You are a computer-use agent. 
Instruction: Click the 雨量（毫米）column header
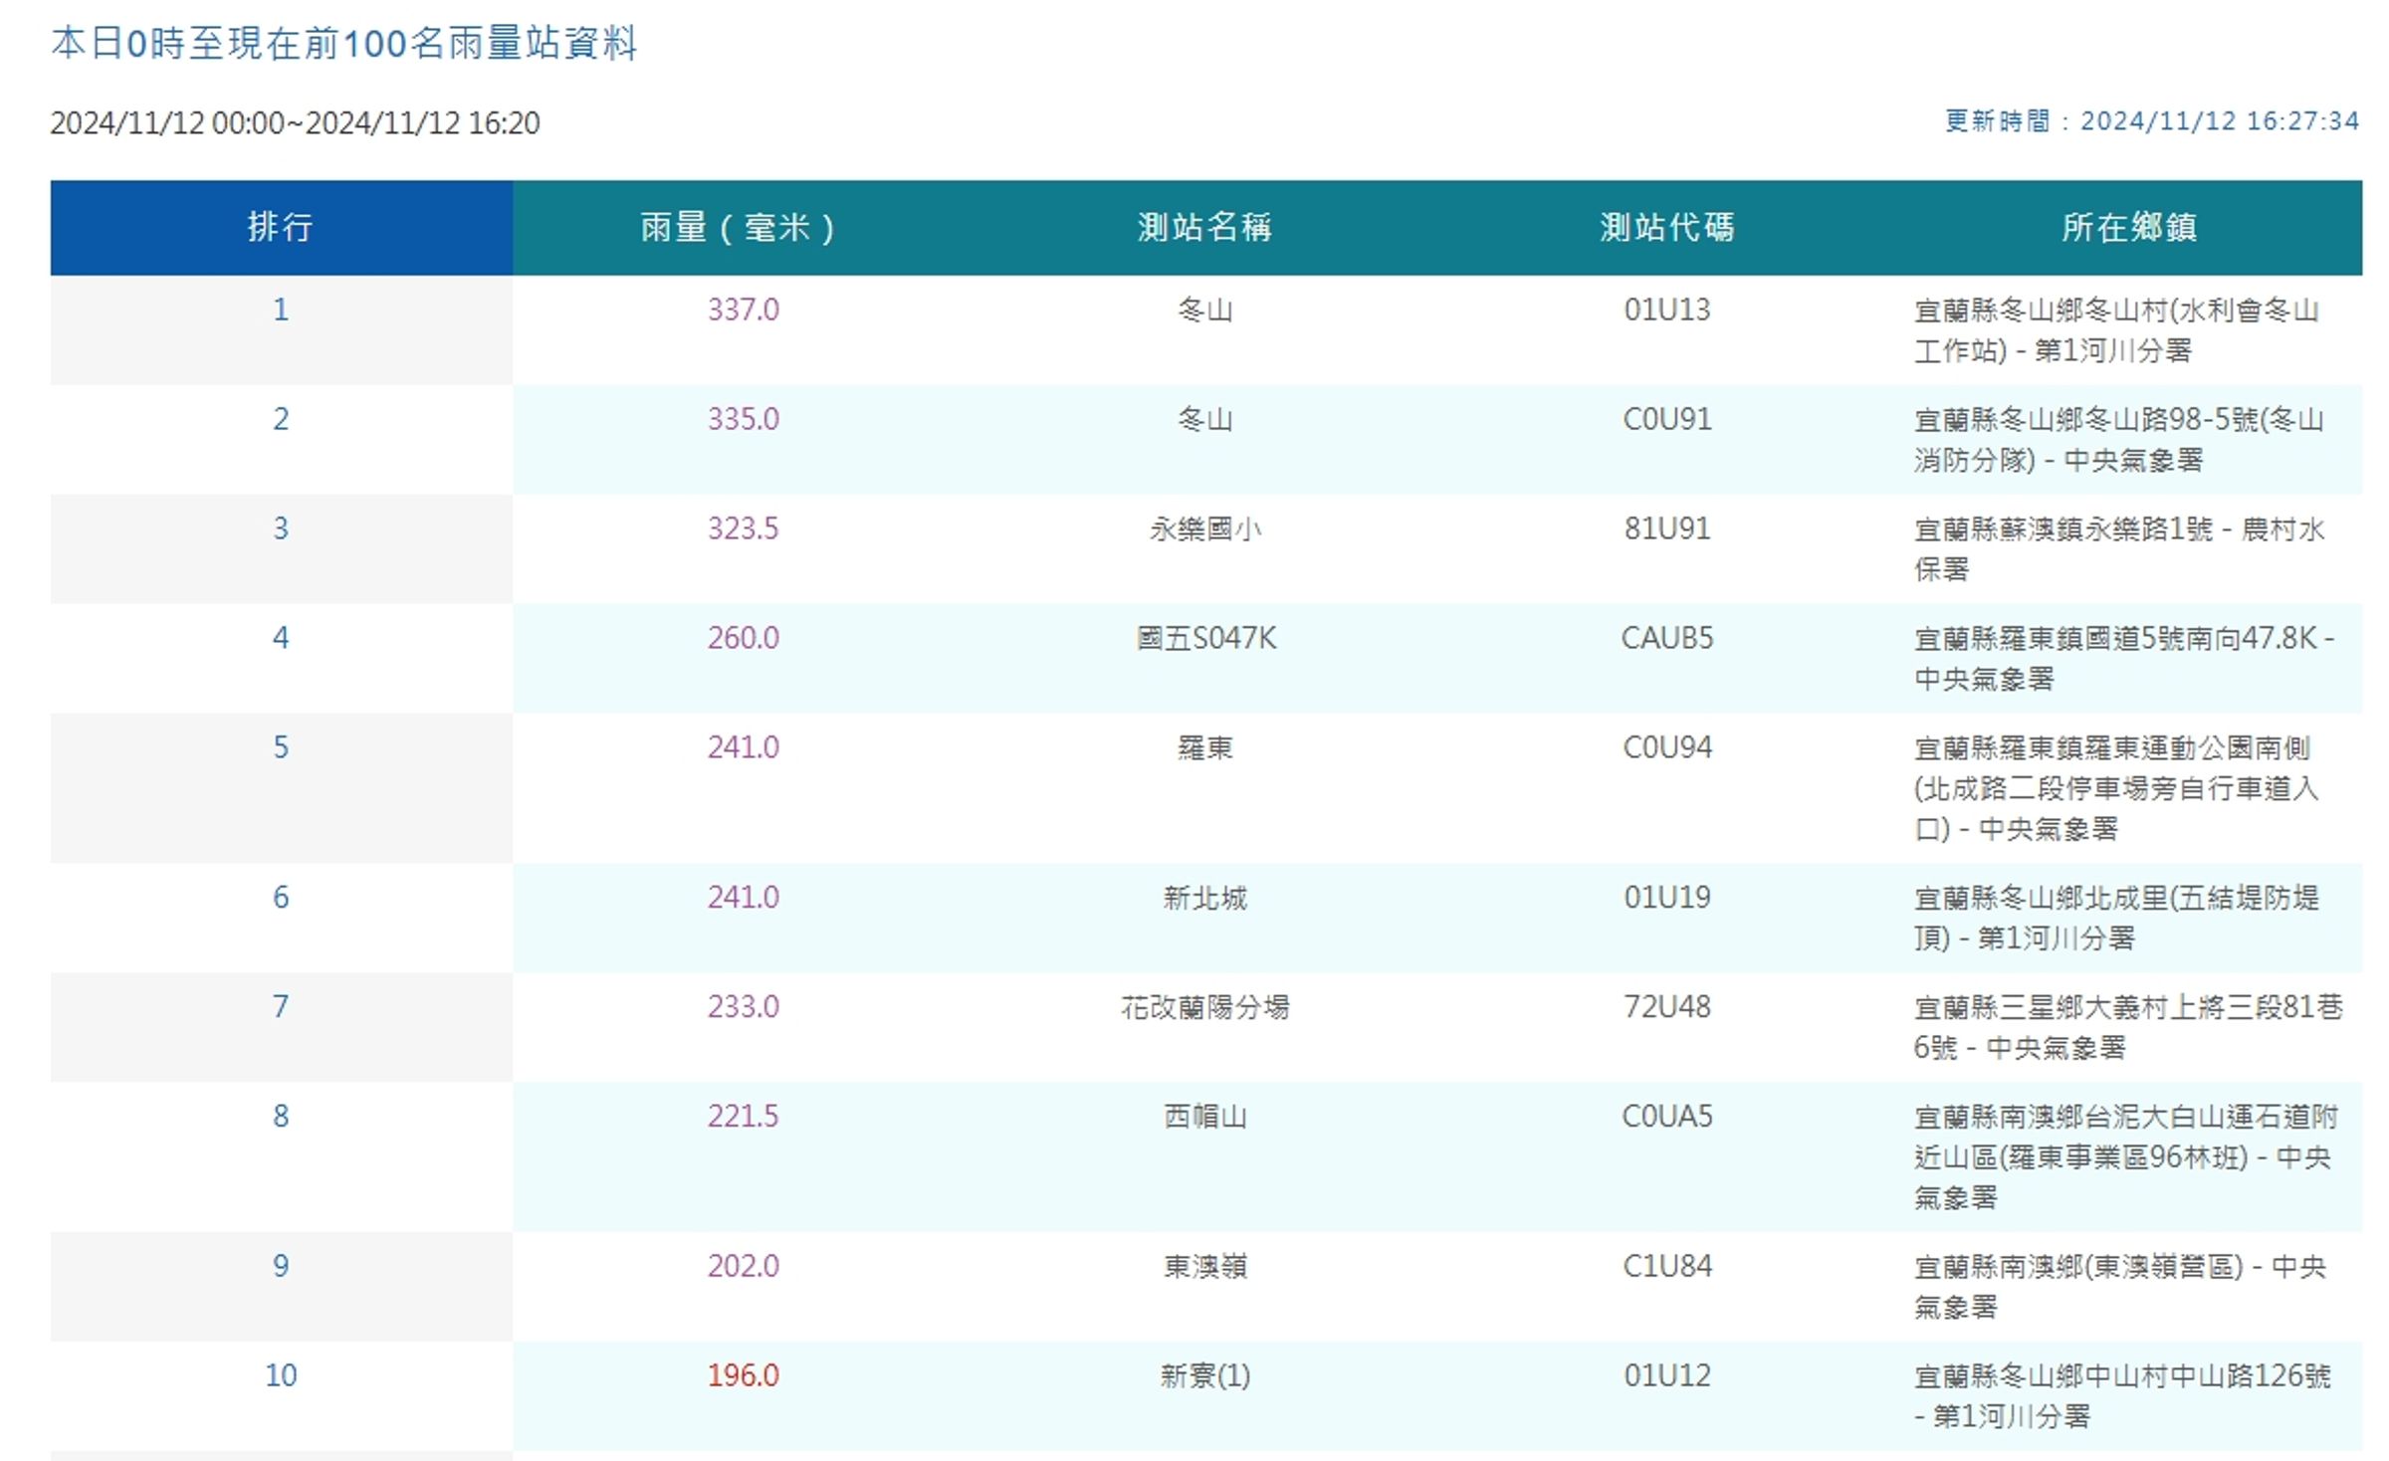pos(744,227)
